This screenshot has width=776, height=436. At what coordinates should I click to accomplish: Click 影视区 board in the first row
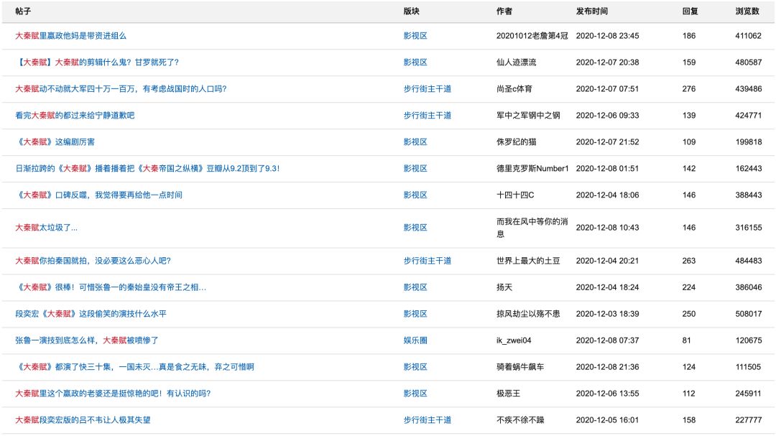coord(415,35)
